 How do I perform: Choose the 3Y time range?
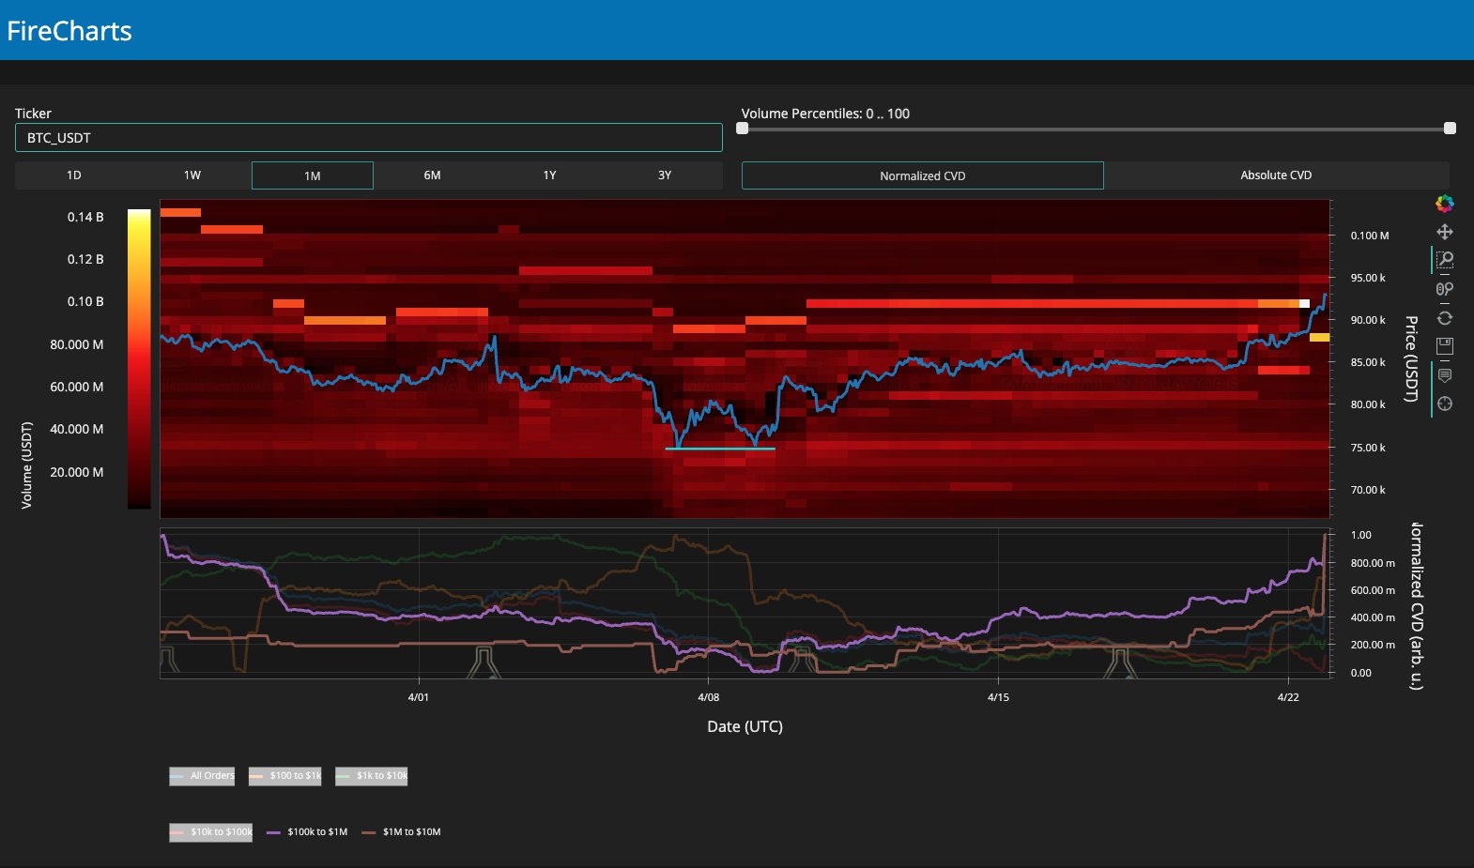coord(664,175)
